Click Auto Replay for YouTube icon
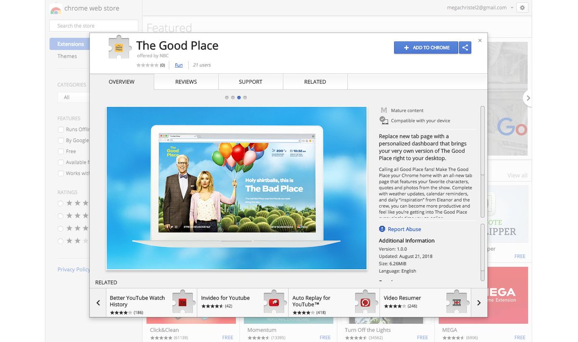Image resolution: width=578 pixels, height=342 pixels. (366, 302)
